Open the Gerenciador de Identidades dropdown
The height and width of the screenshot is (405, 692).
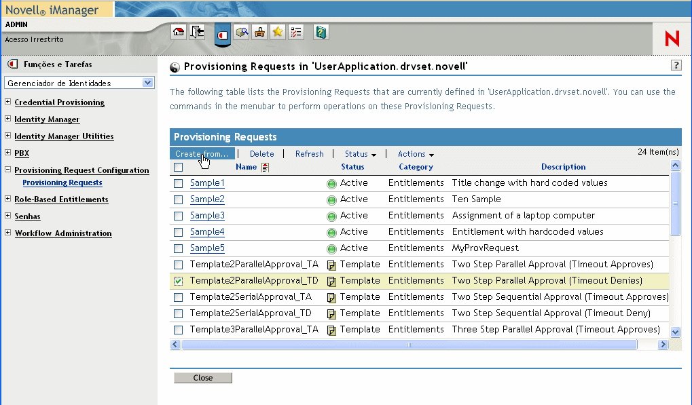(148, 83)
